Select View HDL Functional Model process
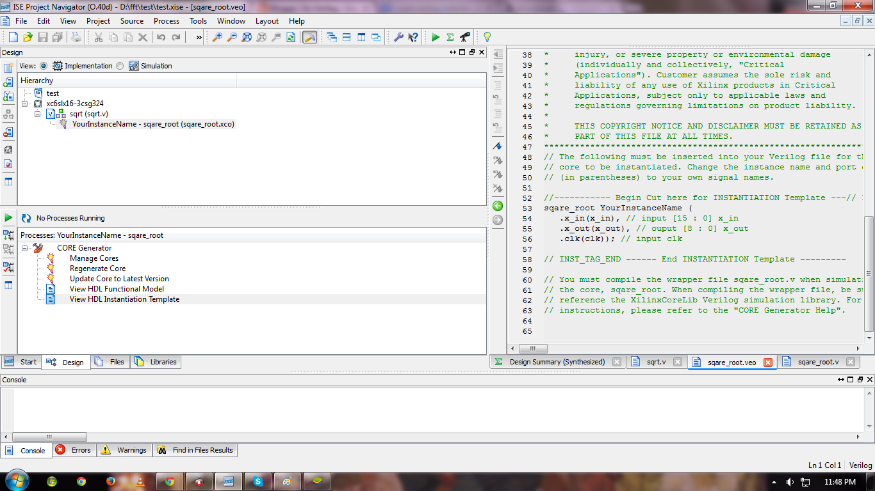This screenshot has width=875, height=491. coord(117,289)
